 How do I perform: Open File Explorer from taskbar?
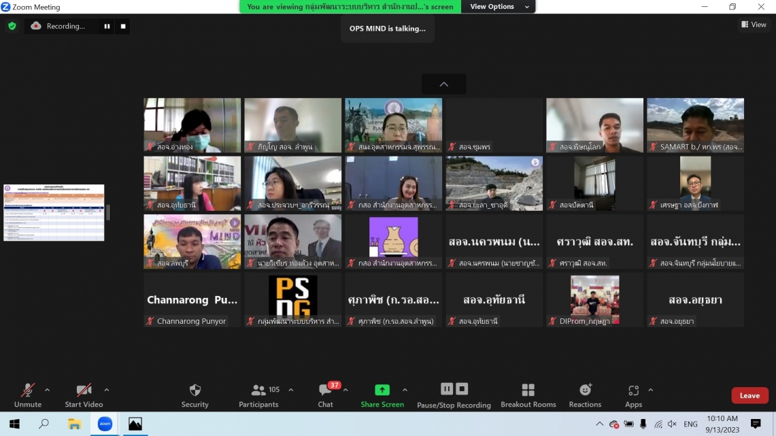(x=74, y=424)
